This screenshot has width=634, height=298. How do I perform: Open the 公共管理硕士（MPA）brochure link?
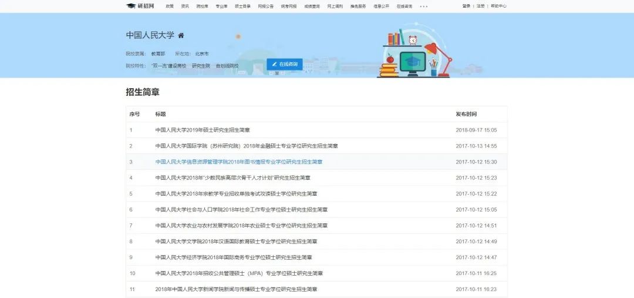click(x=239, y=273)
